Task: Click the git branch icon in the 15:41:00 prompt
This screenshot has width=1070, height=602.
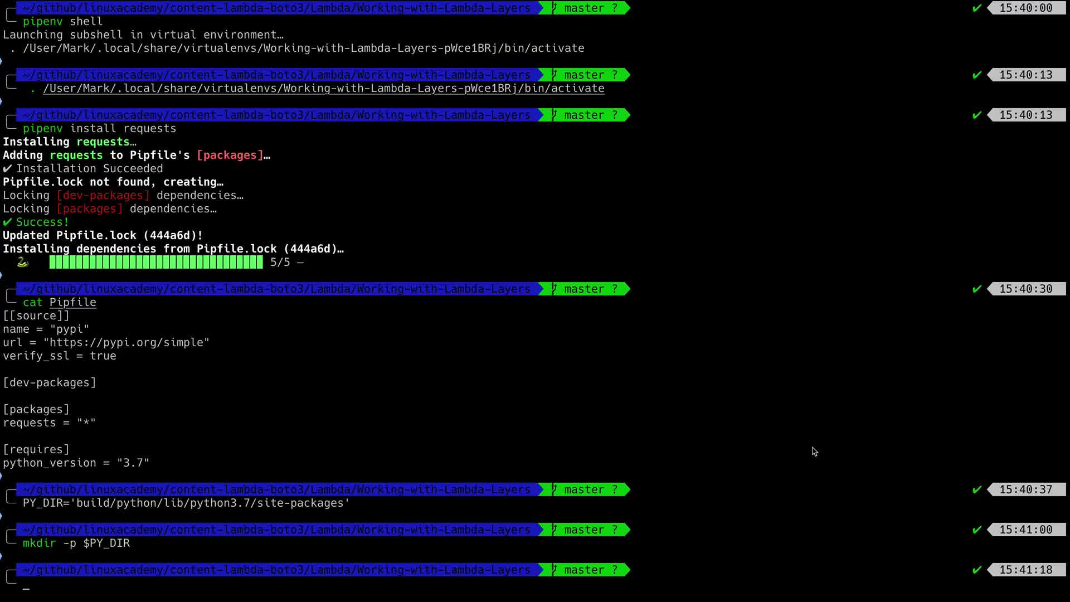Action: (554, 530)
